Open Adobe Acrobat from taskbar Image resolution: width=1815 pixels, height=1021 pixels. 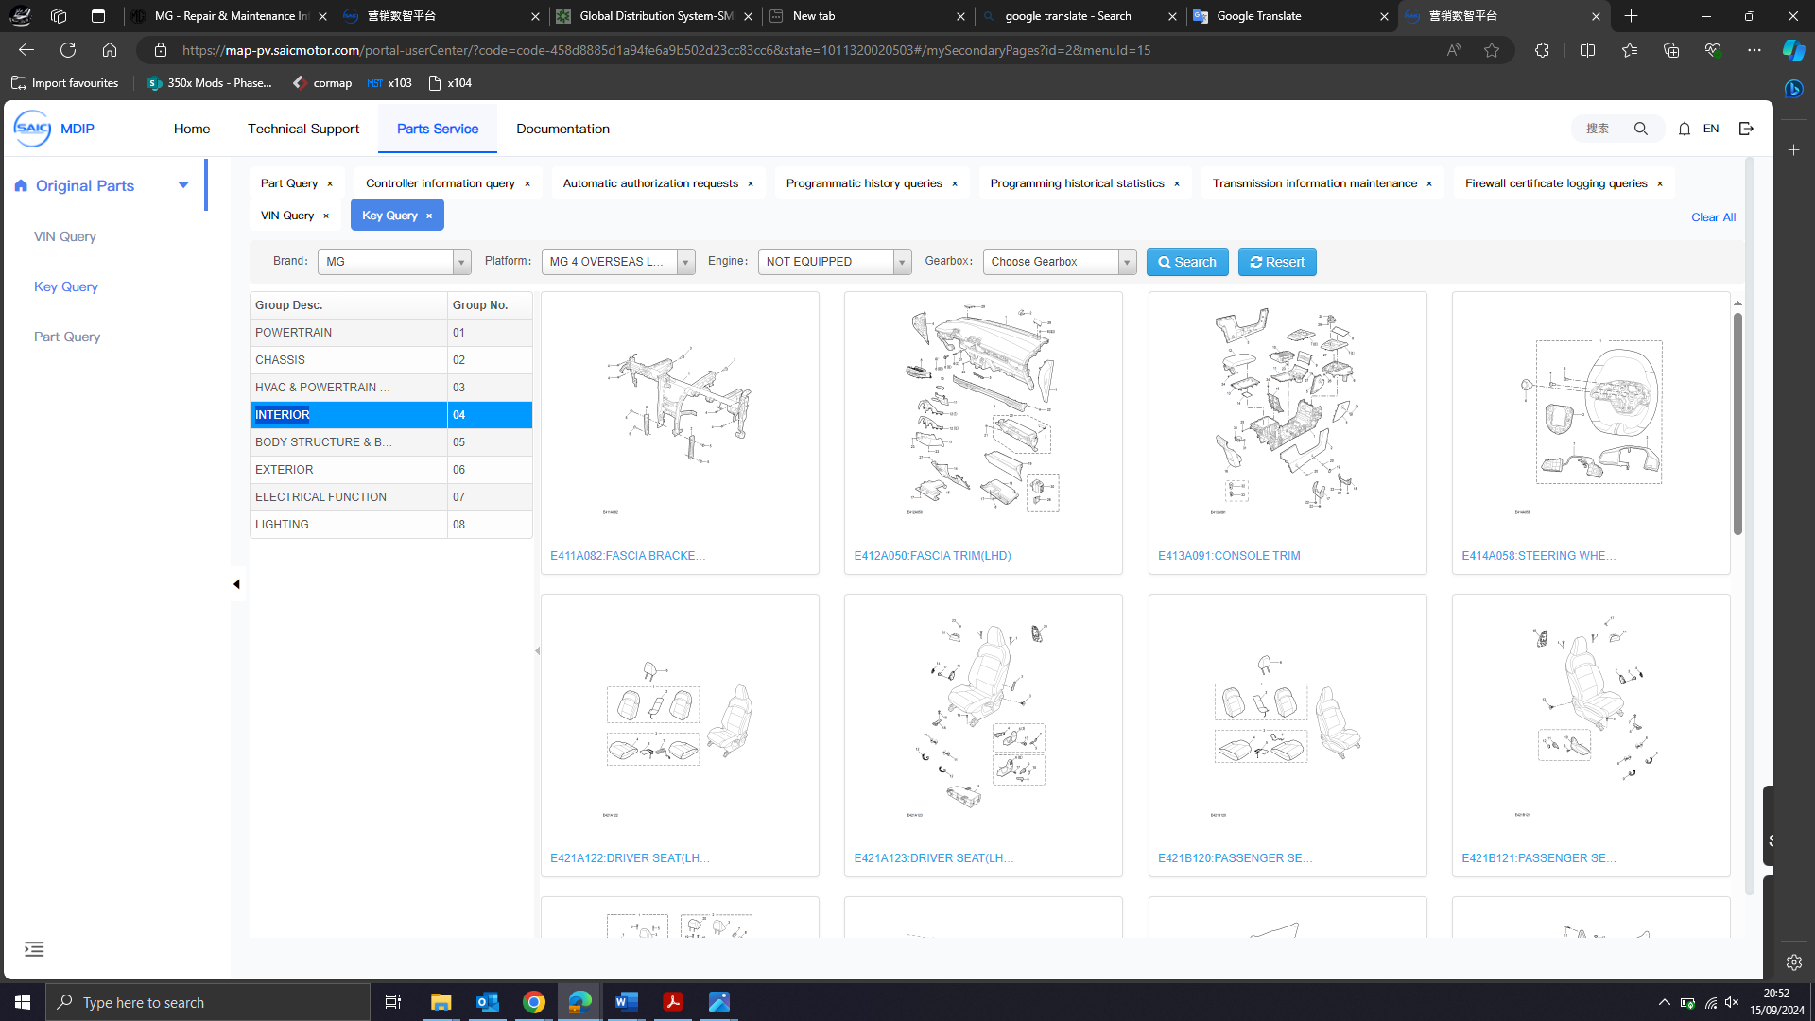click(673, 1002)
